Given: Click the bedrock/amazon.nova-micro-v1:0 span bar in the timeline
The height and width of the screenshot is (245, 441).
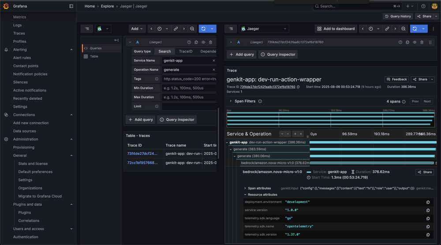Looking at the screenshot, I should coord(372,163).
